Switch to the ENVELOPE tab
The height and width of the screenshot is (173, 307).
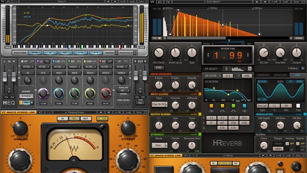(280, 75)
